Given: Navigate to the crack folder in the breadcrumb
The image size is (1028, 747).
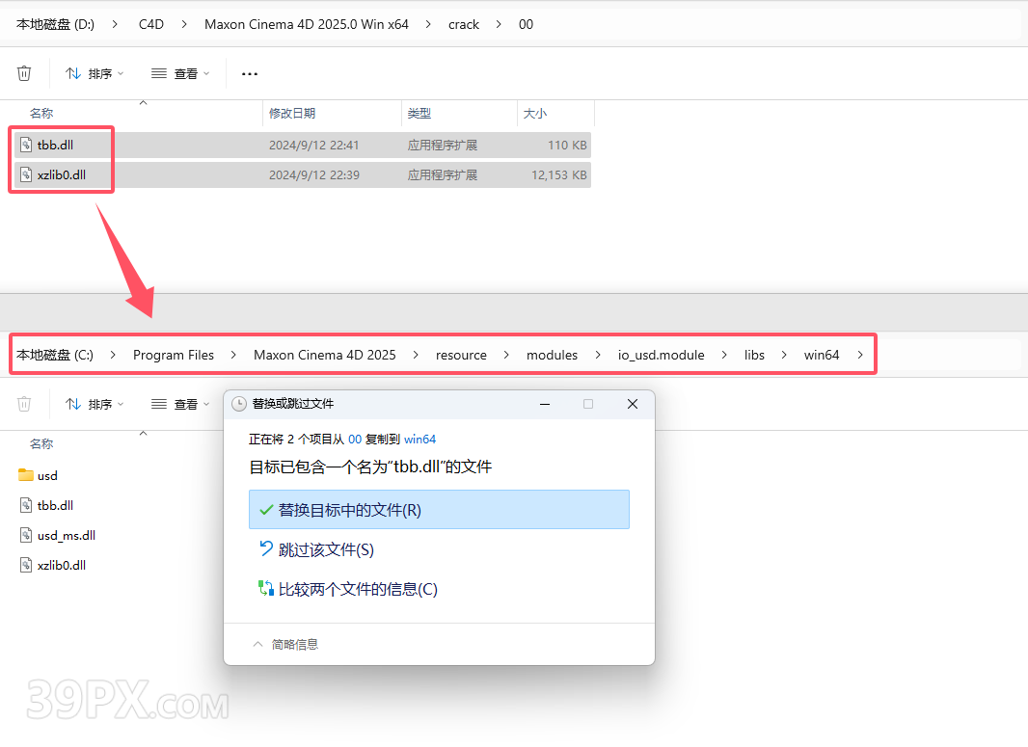Looking at the screenshot, I should pyautogui.click(x=464, y=24).
